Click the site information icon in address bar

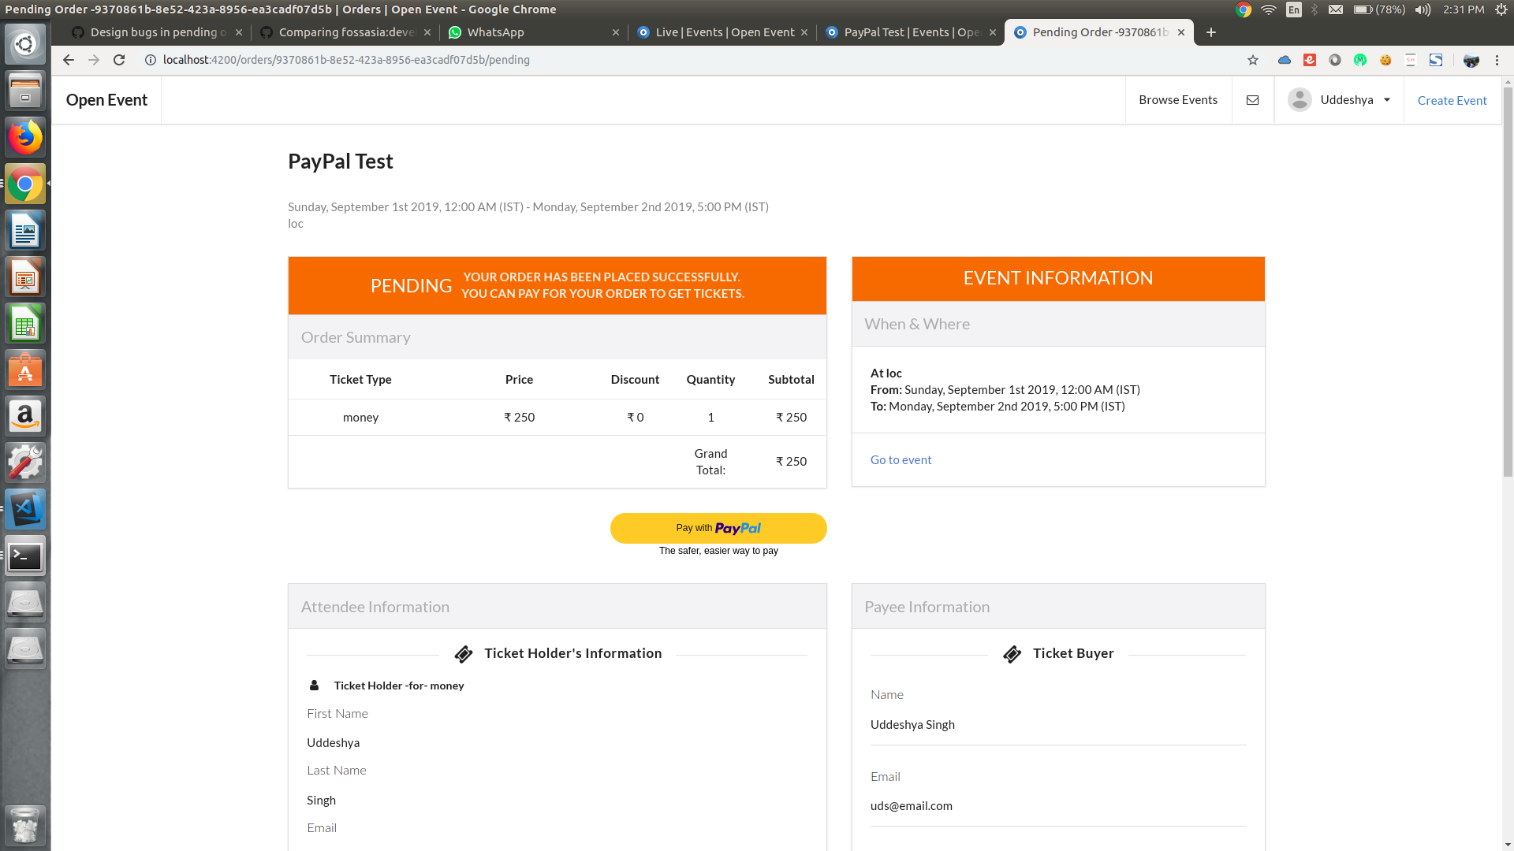(150, 60)
